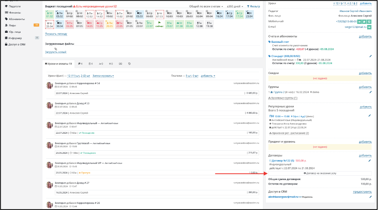Open the Фильтр filter
Viewport: 378px width, 210px height.
[253, 7]
